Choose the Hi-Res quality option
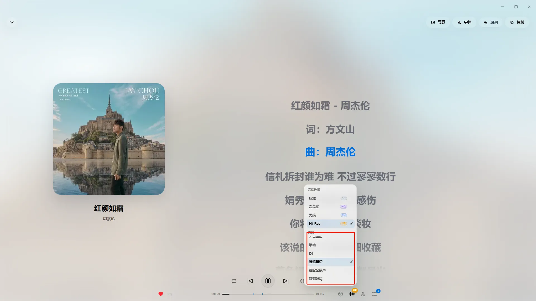536x301 pixels. pos(331,224)
